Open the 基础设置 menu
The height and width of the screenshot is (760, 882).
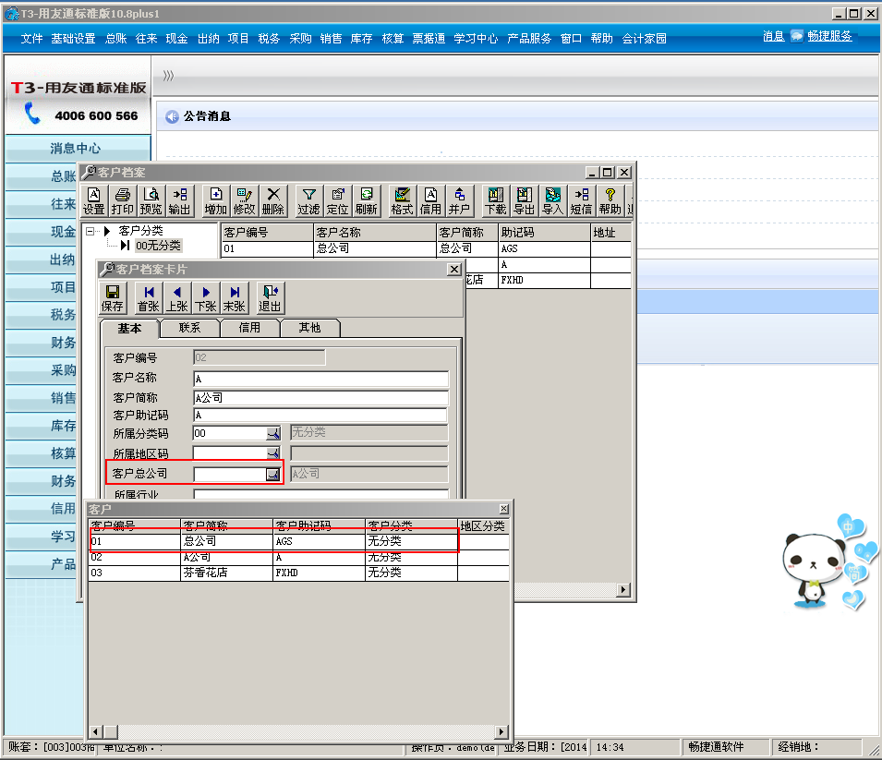coord(73,38)
